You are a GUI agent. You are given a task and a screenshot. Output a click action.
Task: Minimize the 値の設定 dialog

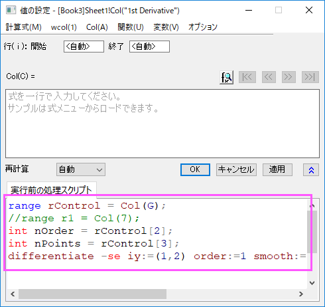click(x=249, y=10)
